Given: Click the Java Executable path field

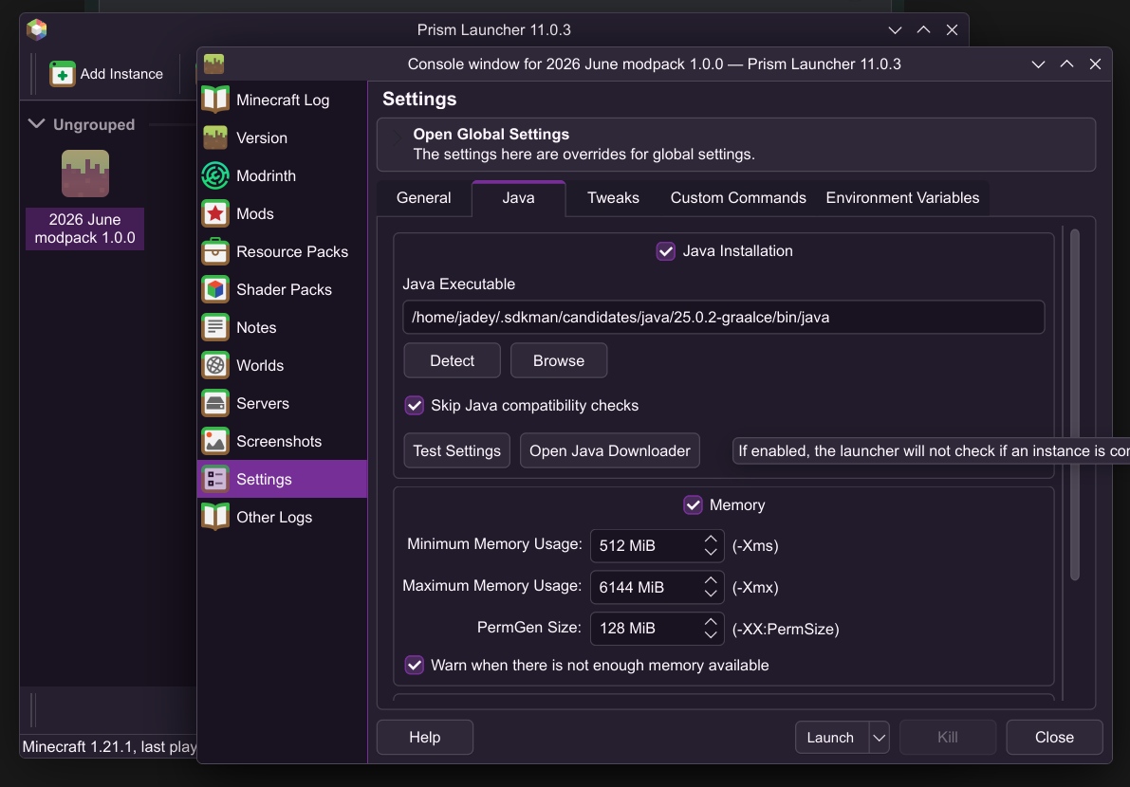Looking at the screenshot, I should click(x=724, y=318).
